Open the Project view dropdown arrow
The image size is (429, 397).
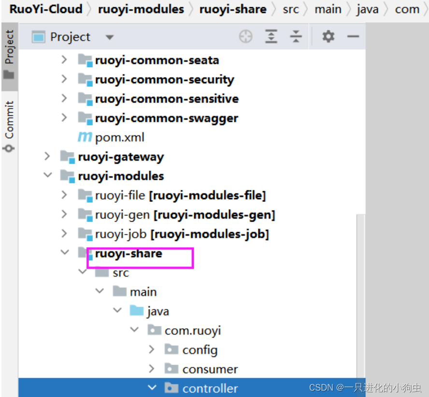[110, 37]
